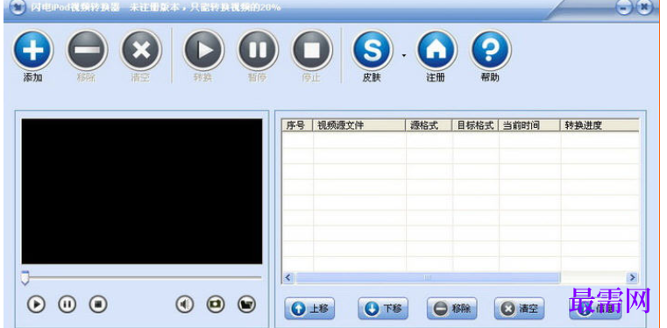Pause the preview video under the player
The image size is (667, 328).
(67, 304)
